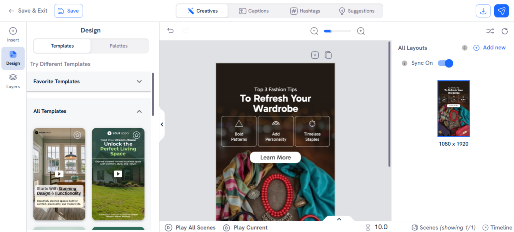Screen dimensions: 514x232
Task: Click the refresh icon
Action: (505, 31)
